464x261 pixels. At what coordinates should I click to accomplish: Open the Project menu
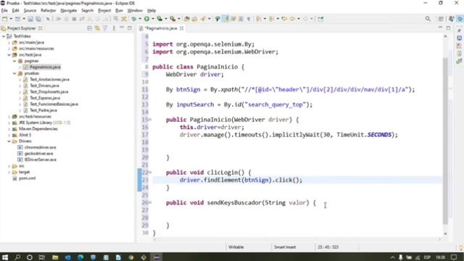[104, 10]
